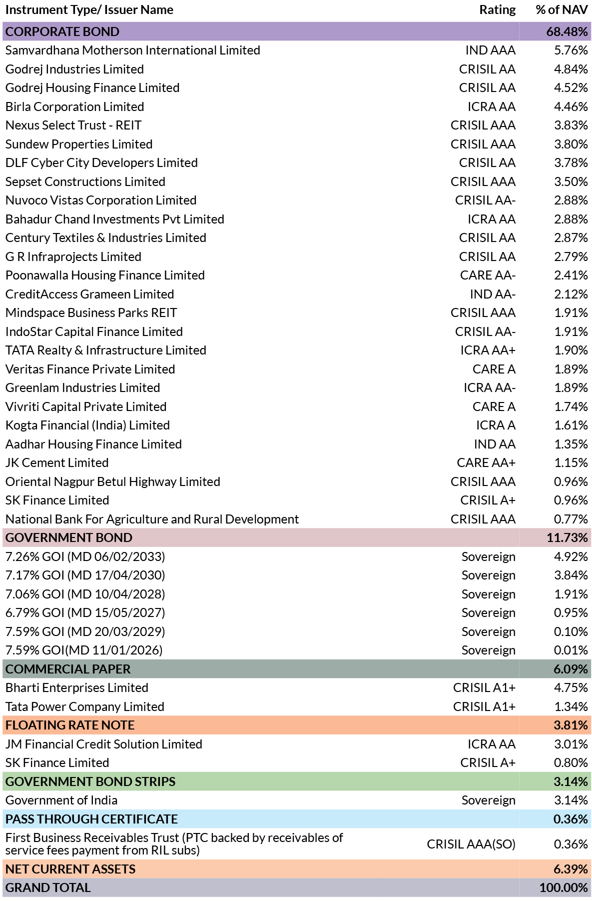This screenshot has height=901, width=592.
Task: Click the GOVERNMENT BOND STRIPS header
Action: [297, 781]
